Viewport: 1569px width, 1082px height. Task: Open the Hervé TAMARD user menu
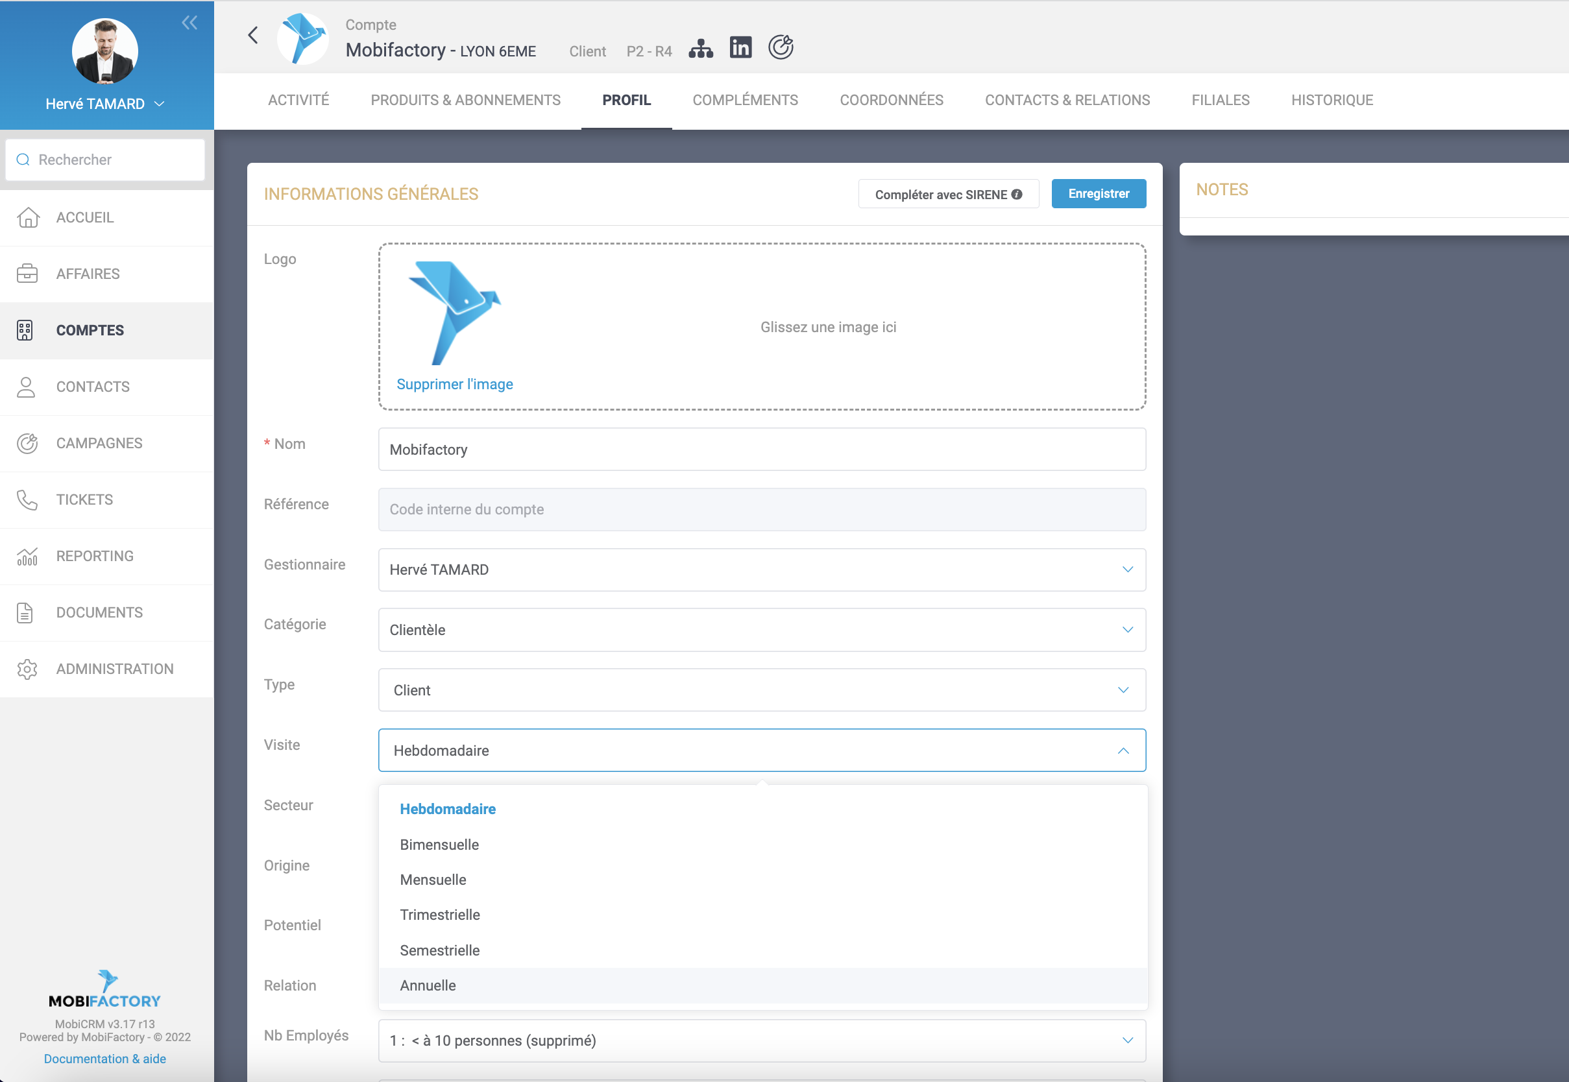pyautogui.click(x=105, y=104)
